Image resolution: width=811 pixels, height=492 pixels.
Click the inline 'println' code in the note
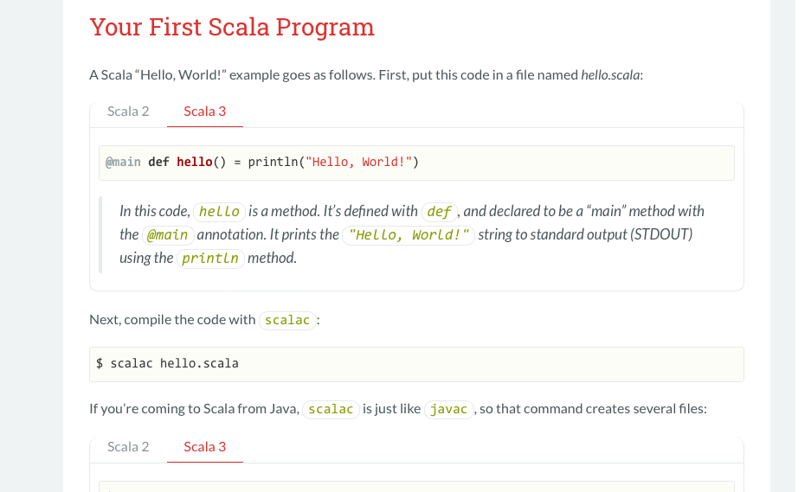pyautogui.click(x=210, y=259)
